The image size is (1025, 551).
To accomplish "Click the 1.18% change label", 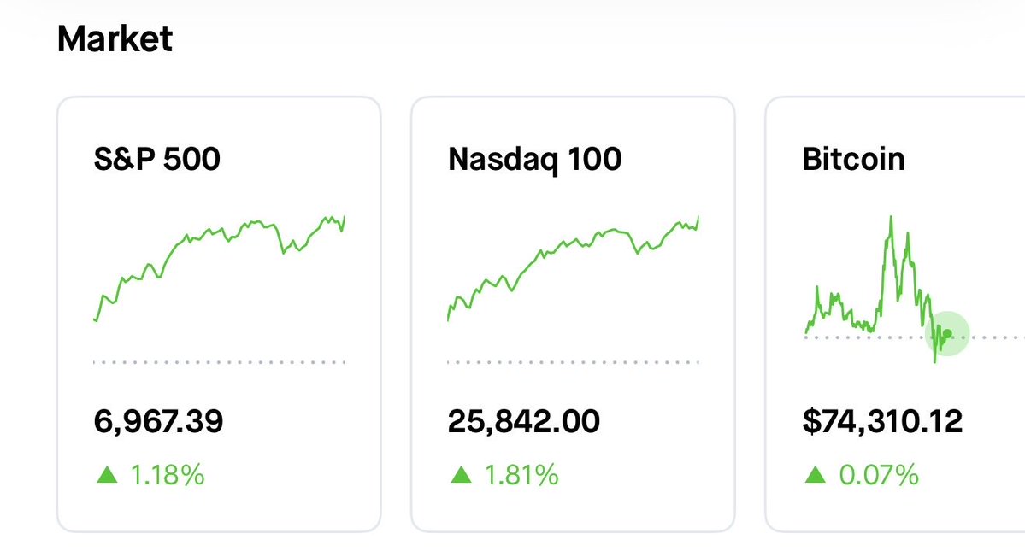I will pyautogui.click(x=167, y=474).
